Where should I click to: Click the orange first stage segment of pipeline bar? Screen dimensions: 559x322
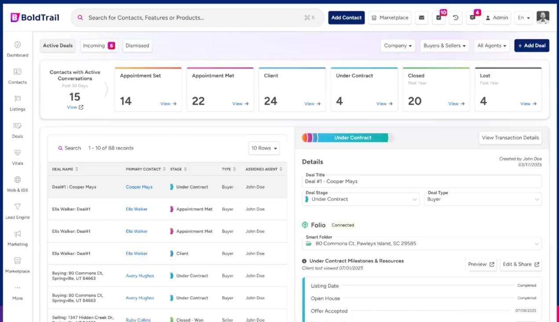(304, 137)
